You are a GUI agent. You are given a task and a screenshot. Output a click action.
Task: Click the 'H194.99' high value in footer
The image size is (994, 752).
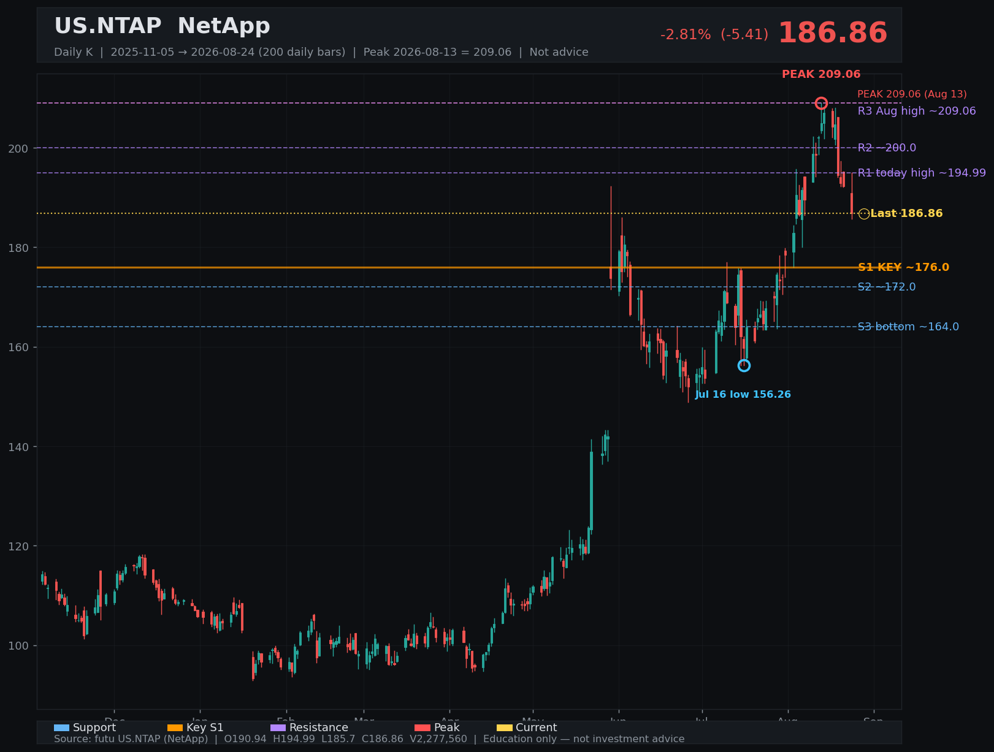coord(294,739)
